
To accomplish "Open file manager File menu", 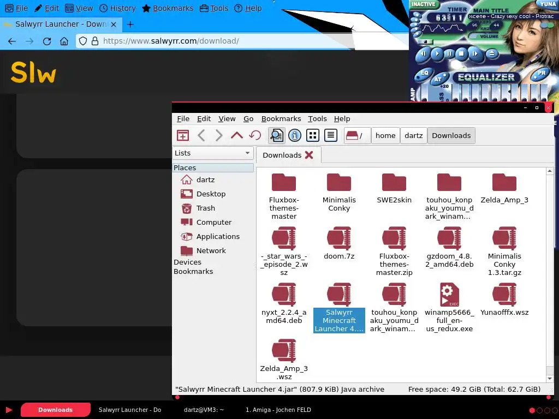I will coord(183,118).
